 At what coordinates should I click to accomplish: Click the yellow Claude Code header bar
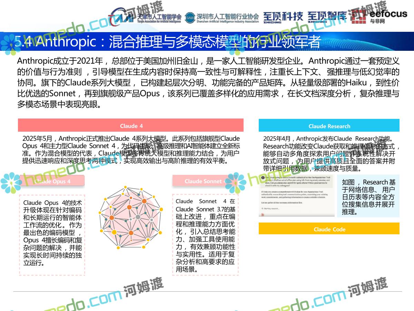coord(329,229)
